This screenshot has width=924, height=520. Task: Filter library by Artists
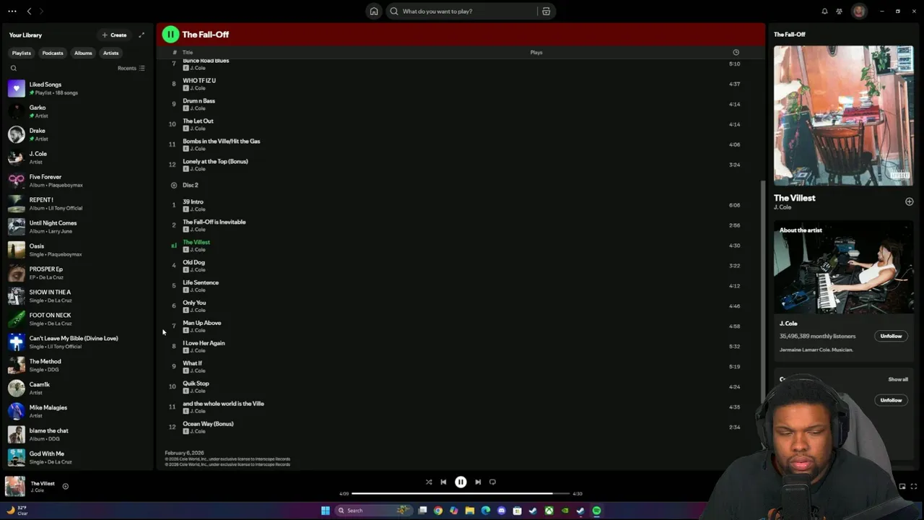tap(110, 53)
